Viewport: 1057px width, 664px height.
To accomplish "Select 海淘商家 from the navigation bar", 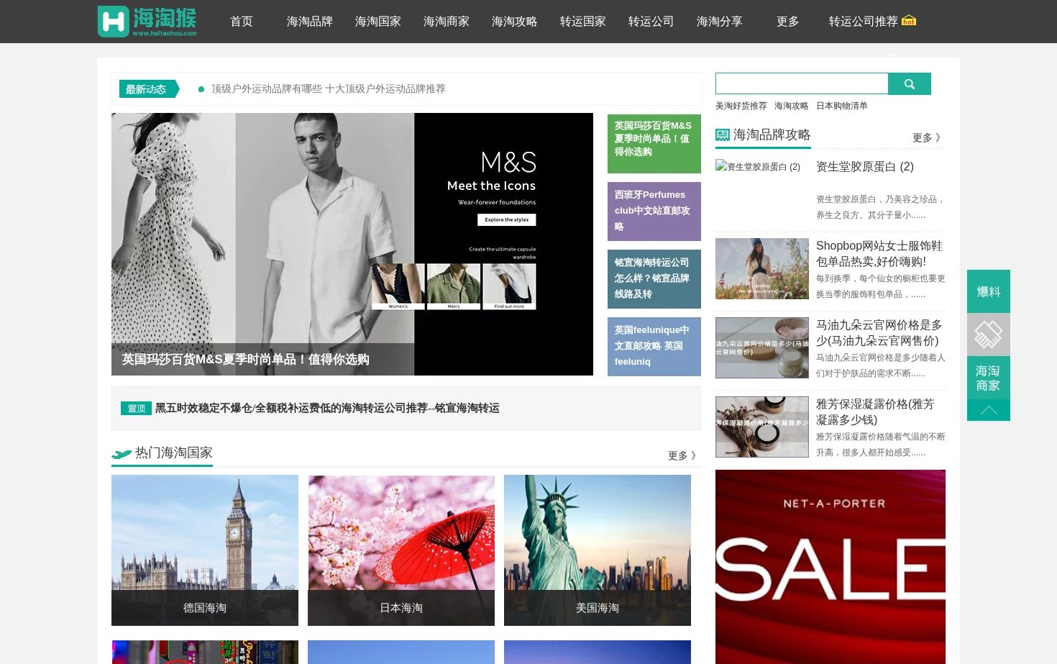I will 447,22.
